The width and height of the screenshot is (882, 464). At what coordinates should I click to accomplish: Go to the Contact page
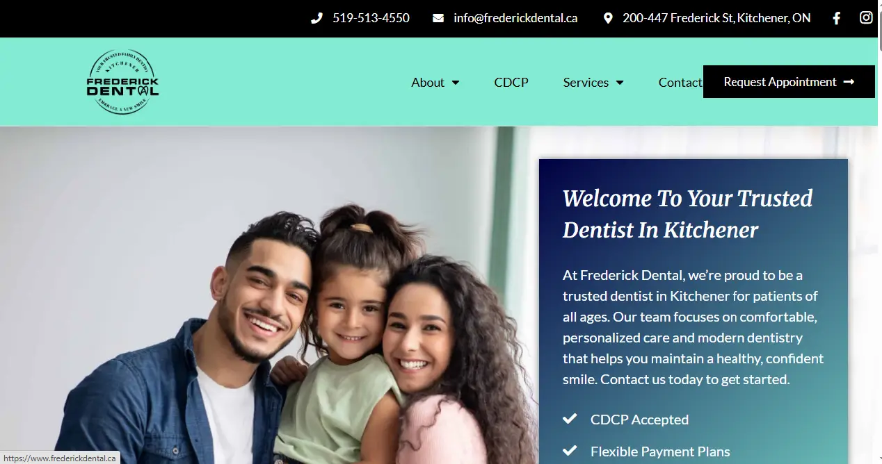[680, 82]
